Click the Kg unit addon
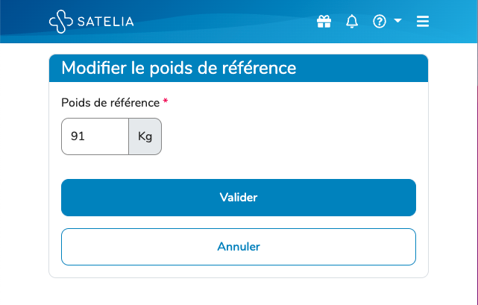 click(145, 136)
